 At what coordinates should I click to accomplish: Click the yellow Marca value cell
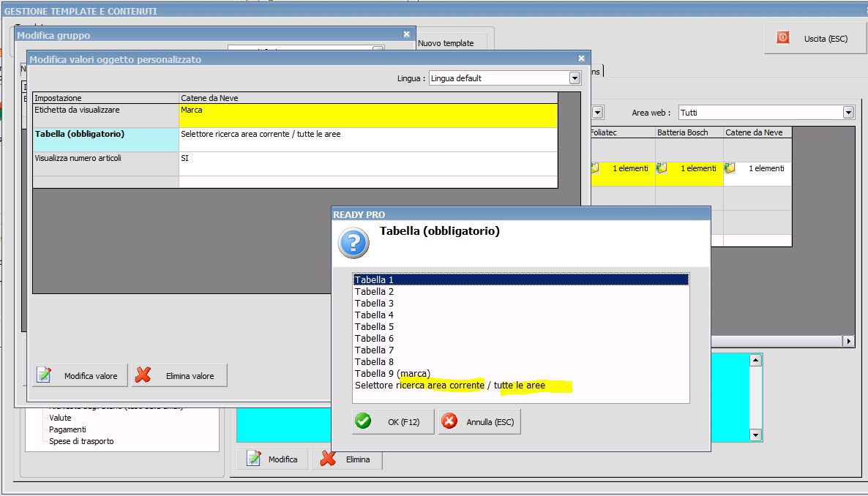[x=368, y=116]
